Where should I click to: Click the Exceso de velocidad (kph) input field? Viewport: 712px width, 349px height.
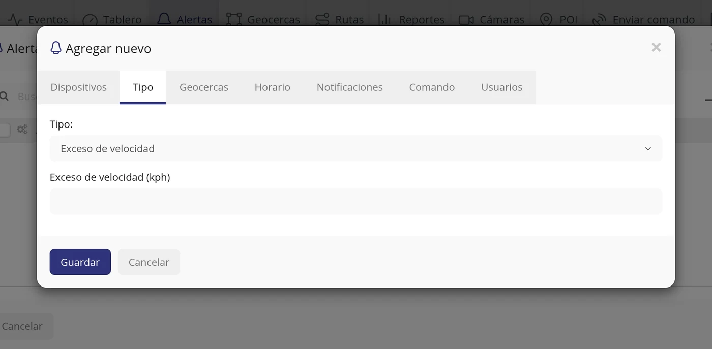(356, 201)
